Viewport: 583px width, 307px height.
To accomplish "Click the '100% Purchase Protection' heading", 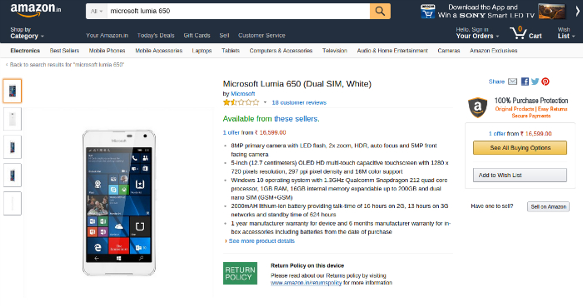I will (x=531, y=100).
